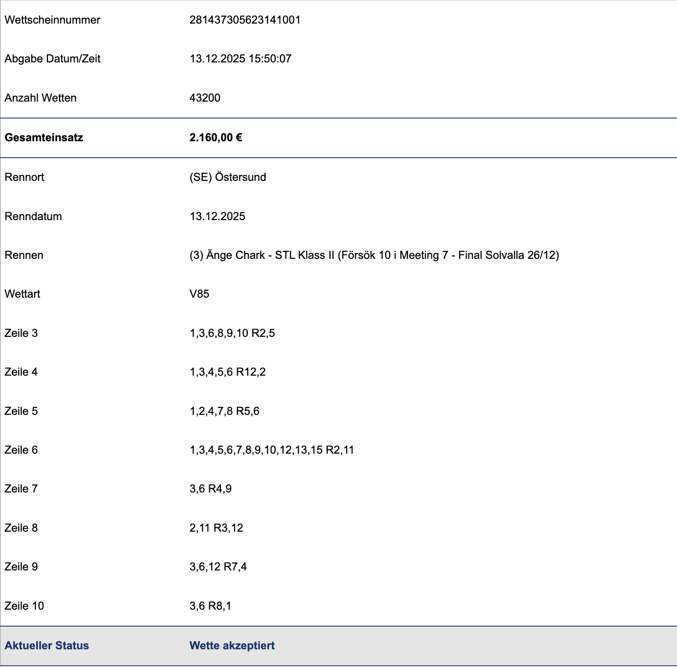Click the Wettscheinnummer label
Viewport: 677px width, 667px height.
pos(52,20)
